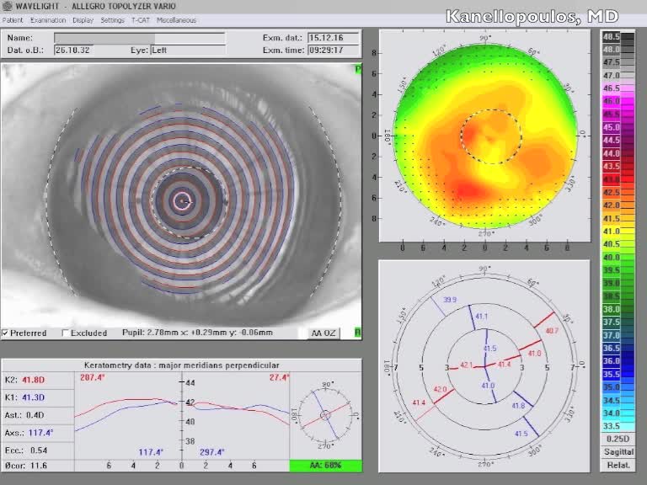Open the T-CAT menu
647x485 pixels.
pos(141,19)
